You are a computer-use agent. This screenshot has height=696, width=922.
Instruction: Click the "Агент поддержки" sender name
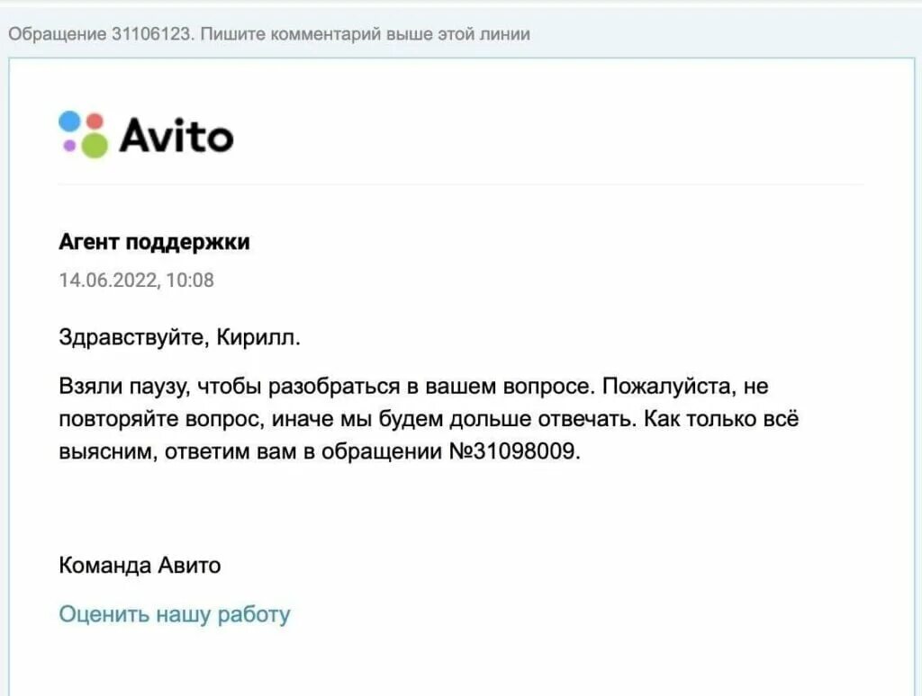(x=154, y=242)
